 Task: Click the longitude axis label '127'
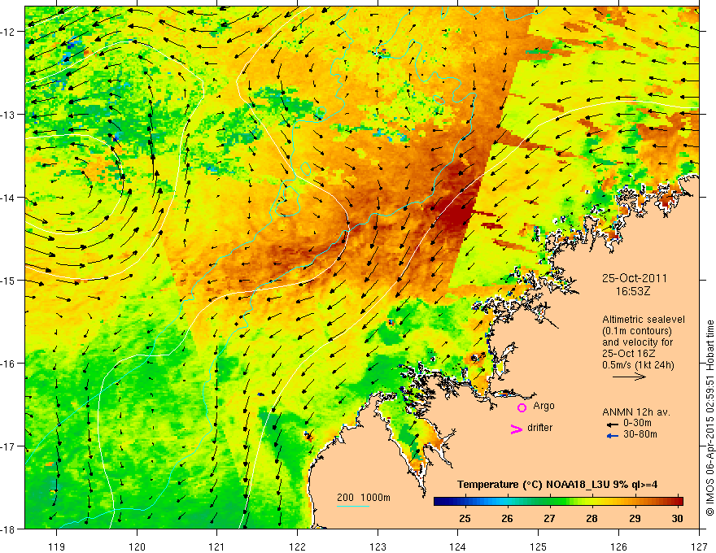click(x=699, y=546)
